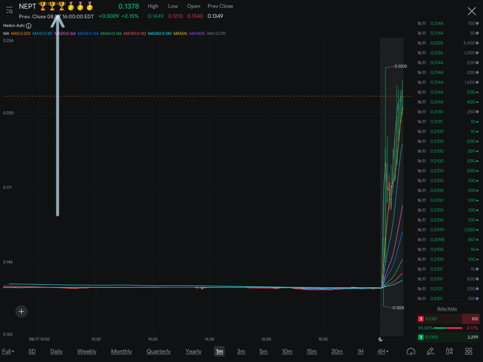Open the four-square layout grid icon
This screenshot has width=483, height=362.
pyautogui.click(x=469, y=351)
